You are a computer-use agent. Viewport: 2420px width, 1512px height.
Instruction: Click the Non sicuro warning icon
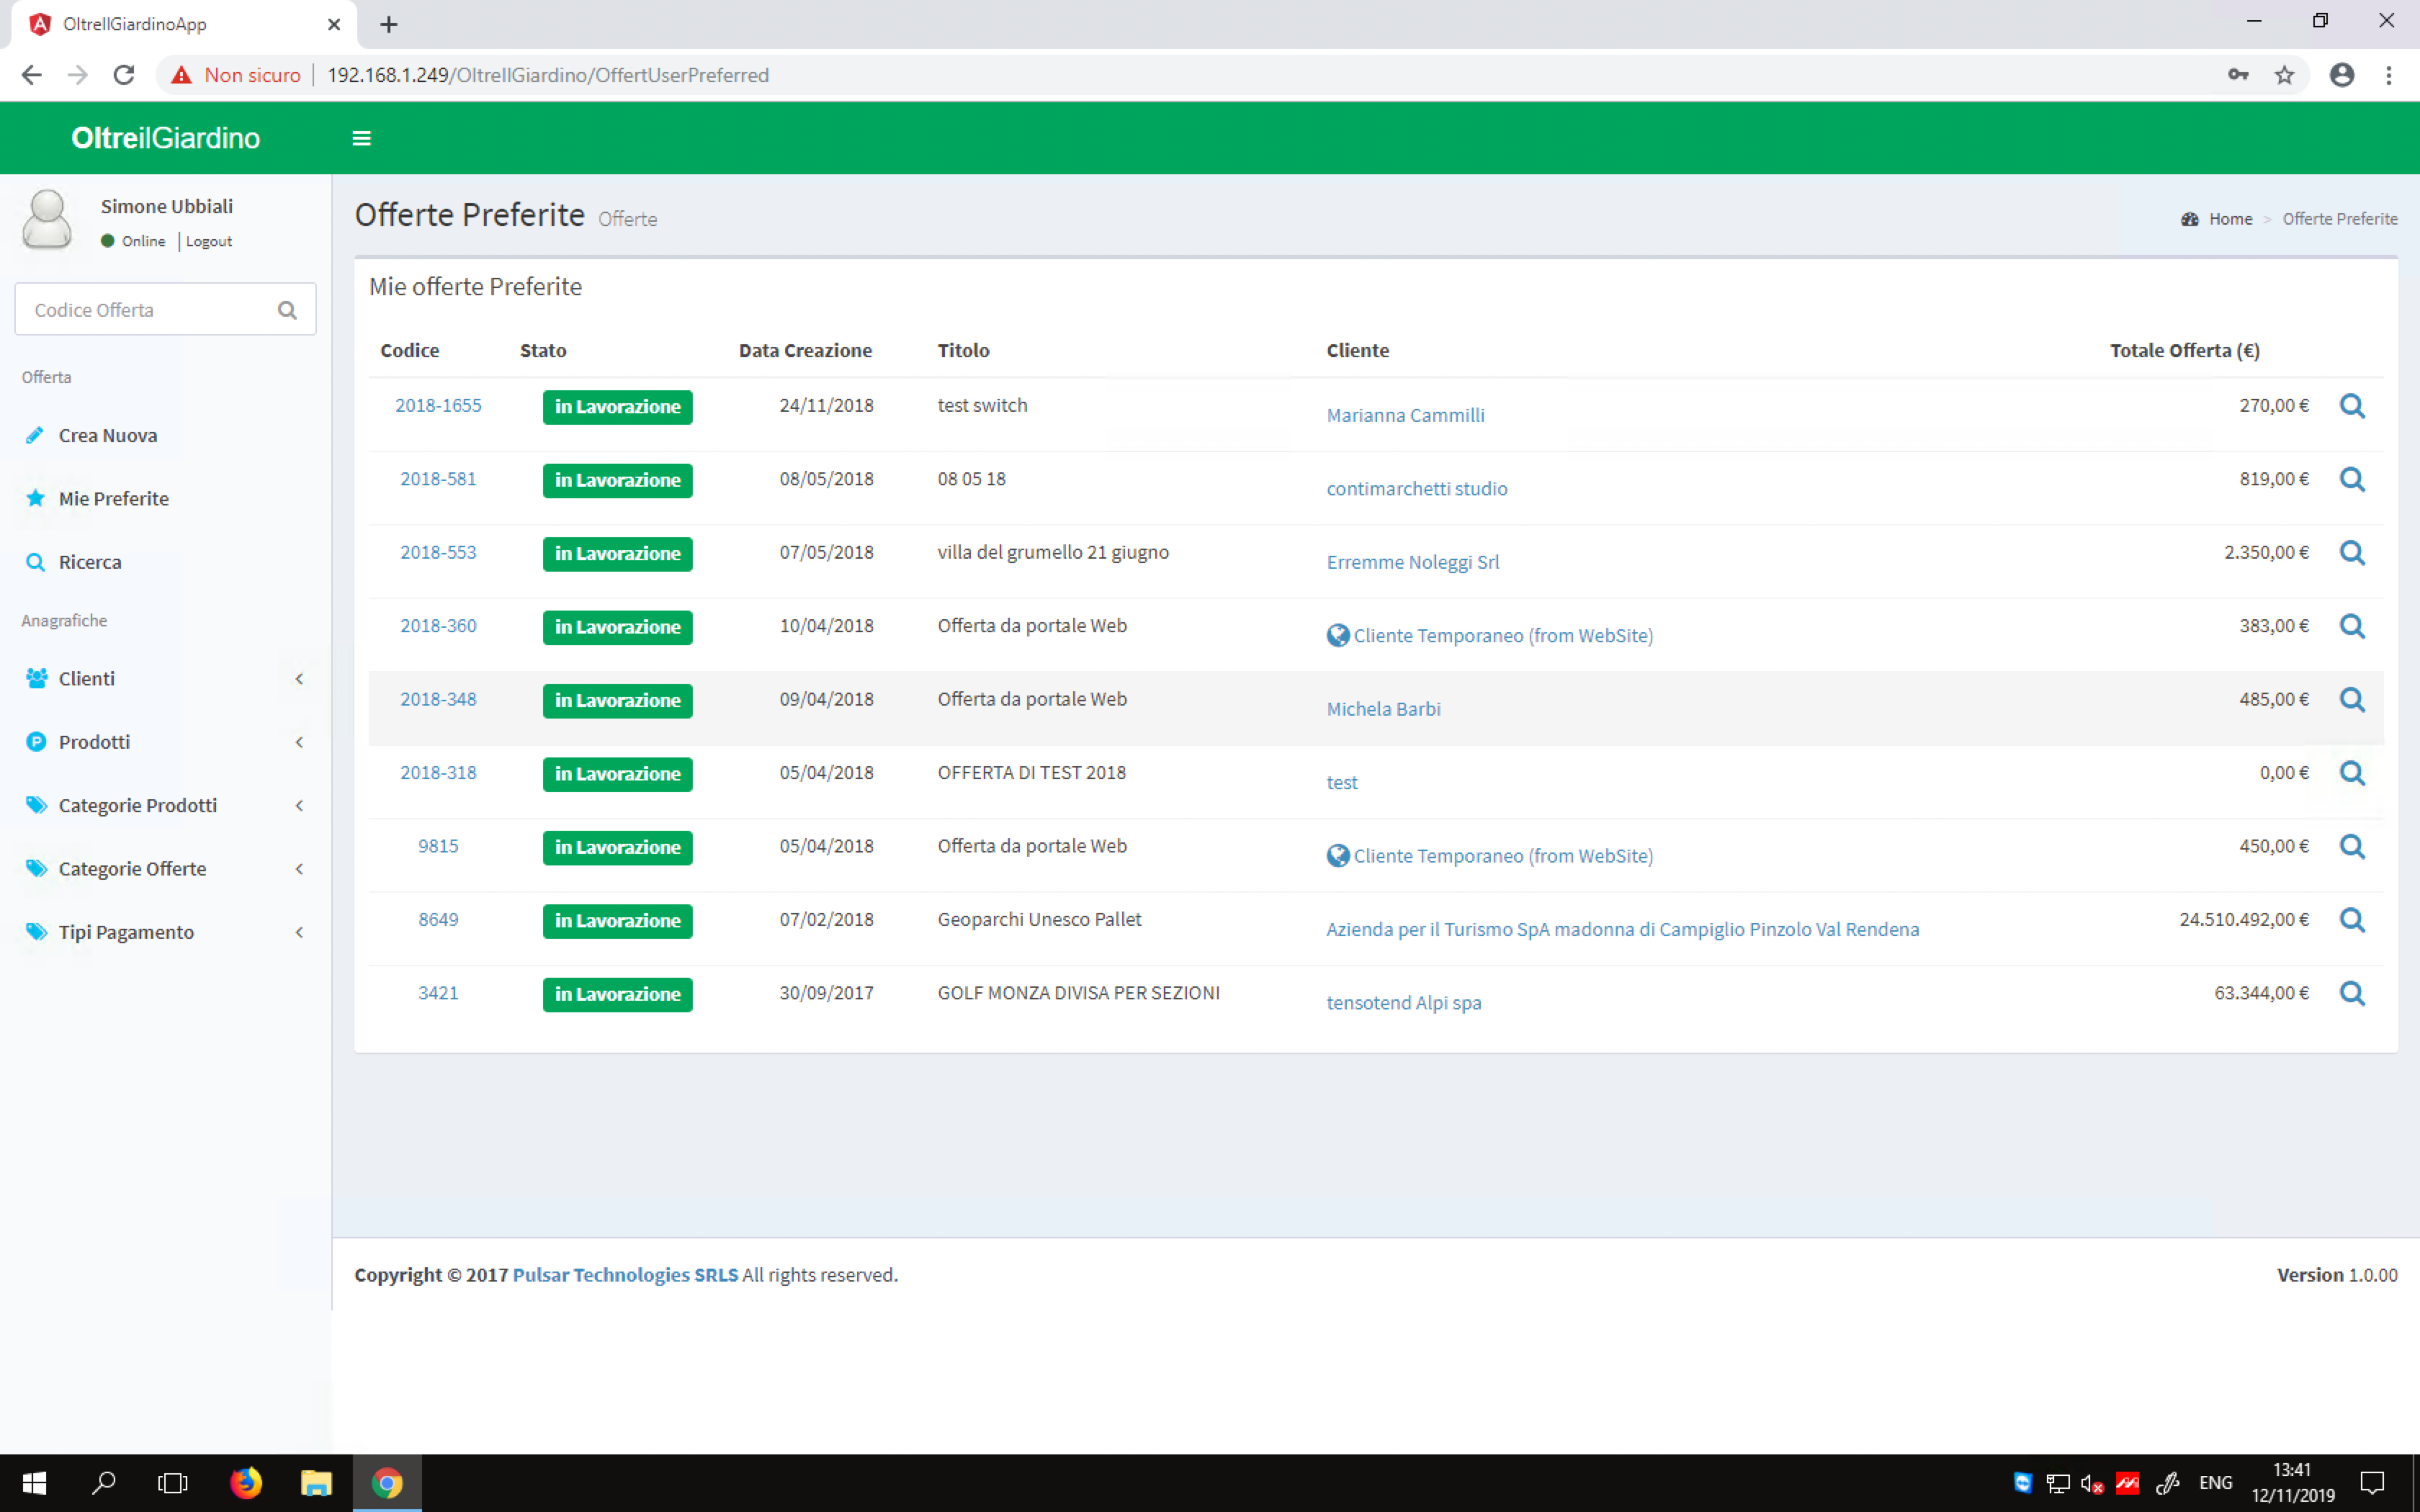click(x=181, y=75)
